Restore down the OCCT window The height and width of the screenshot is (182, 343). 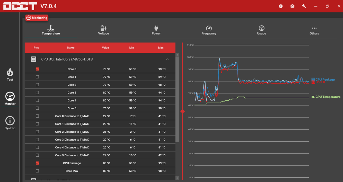[327, 6]
